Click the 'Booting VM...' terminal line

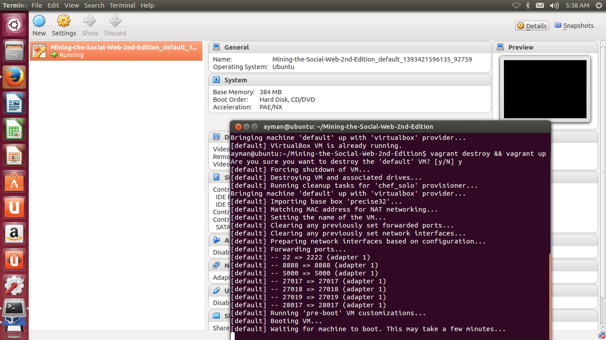click(276, 321)
